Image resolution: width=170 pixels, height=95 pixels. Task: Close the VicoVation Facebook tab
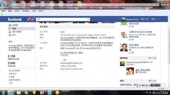148,8
